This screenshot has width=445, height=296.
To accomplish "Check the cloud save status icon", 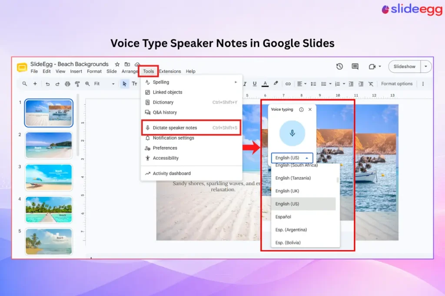I will click(x=137, y=64).
